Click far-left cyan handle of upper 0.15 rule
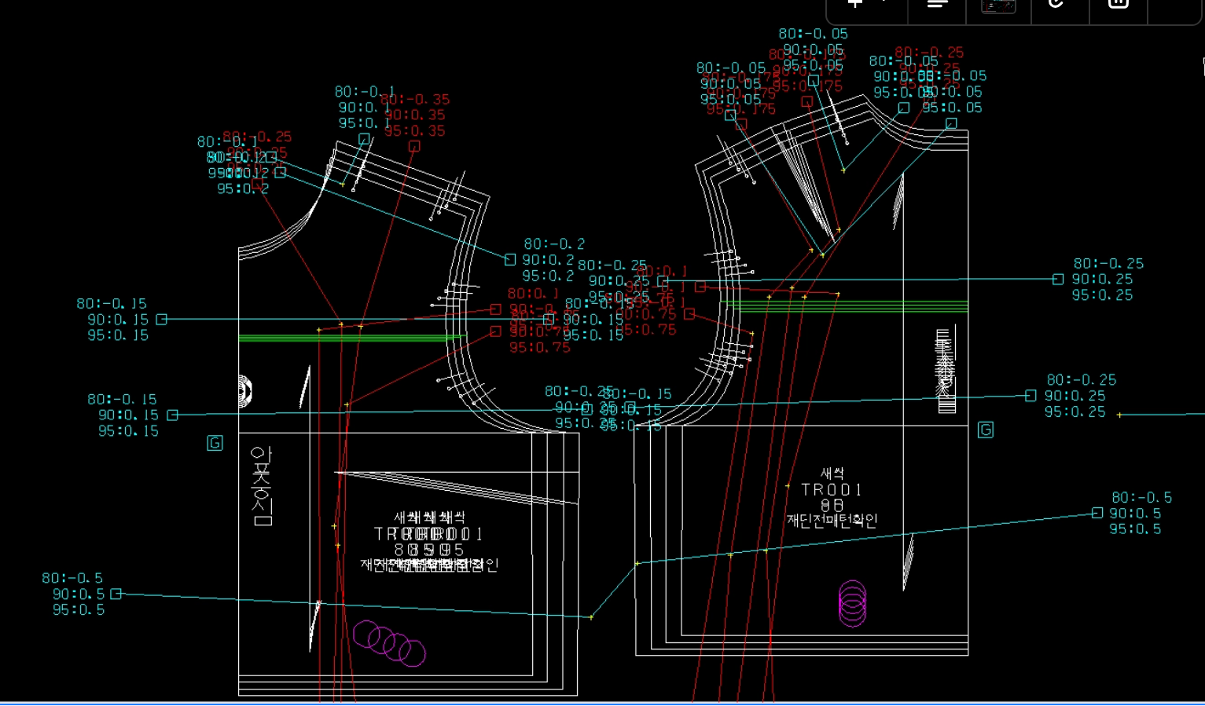Viewport: 1205px width, 706px height. pos(162,320)
